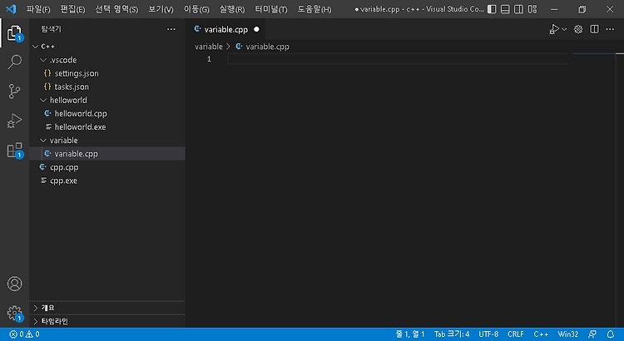
Task: Open the 도움말(H) menu
Action: tap(314, 9)
